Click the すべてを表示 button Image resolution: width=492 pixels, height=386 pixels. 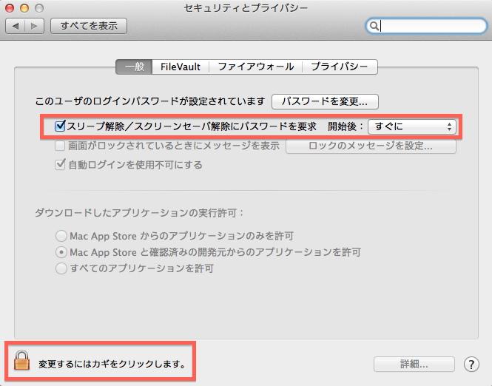coord(88,26)
